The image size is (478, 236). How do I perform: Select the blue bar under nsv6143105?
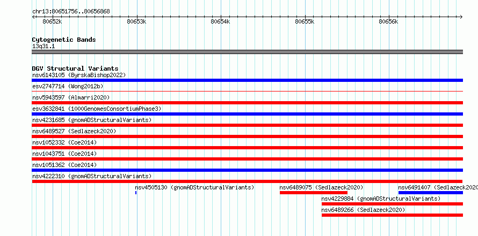click(x=247, y=80)
